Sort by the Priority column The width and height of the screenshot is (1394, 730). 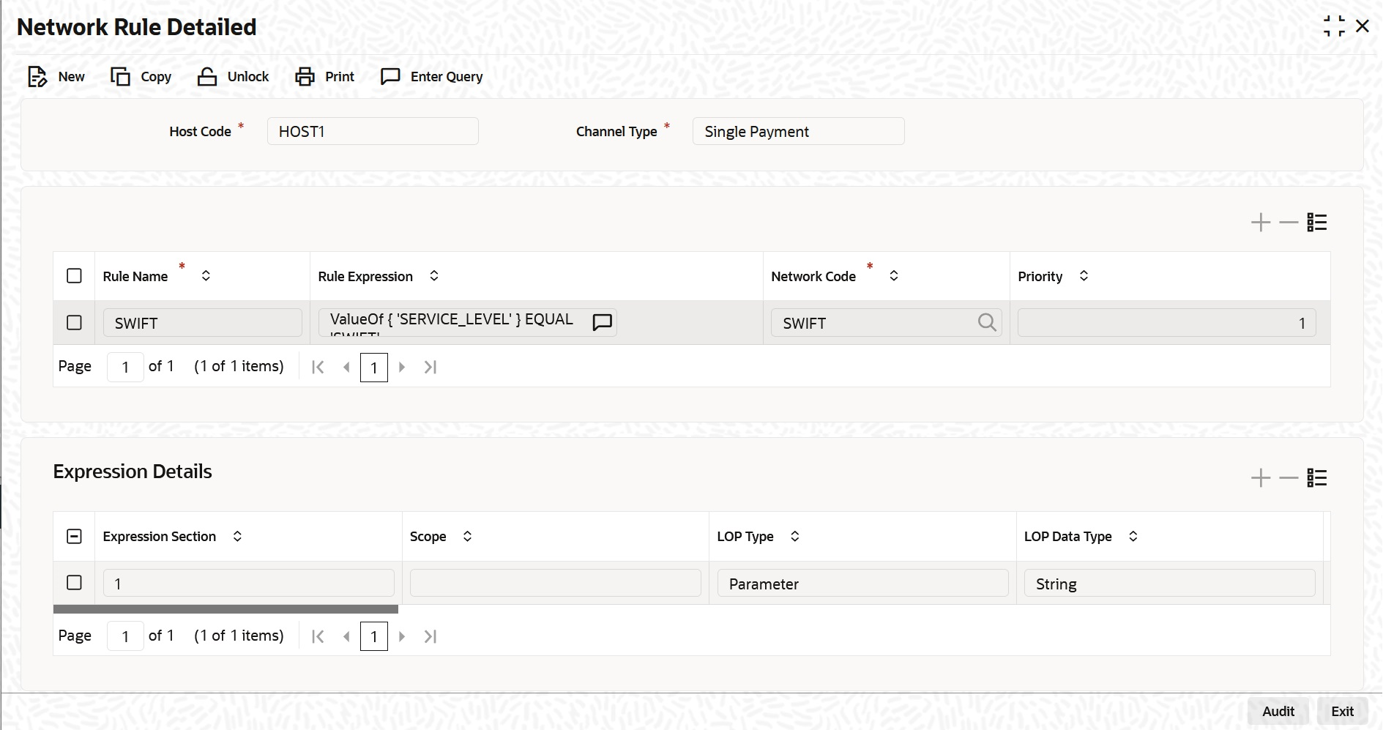point(1084,275)
